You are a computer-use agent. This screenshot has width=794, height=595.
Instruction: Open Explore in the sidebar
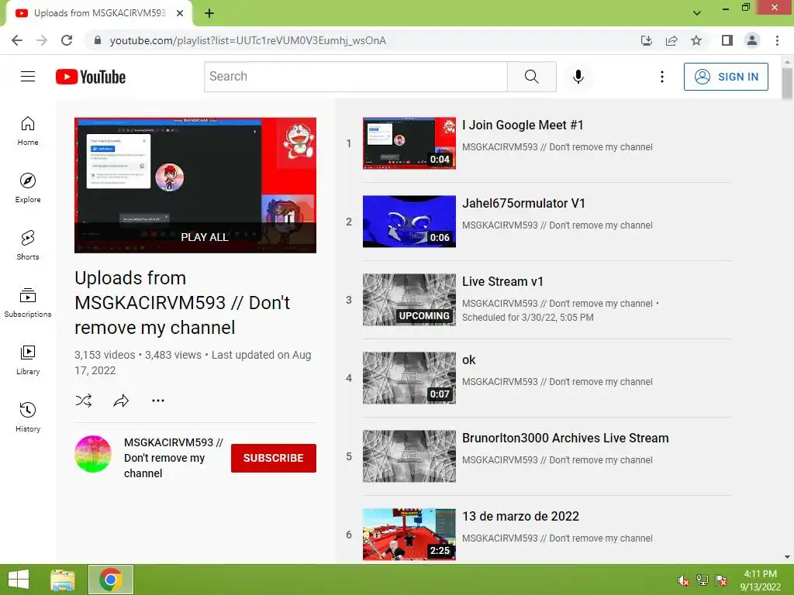[x=28, y=187]
